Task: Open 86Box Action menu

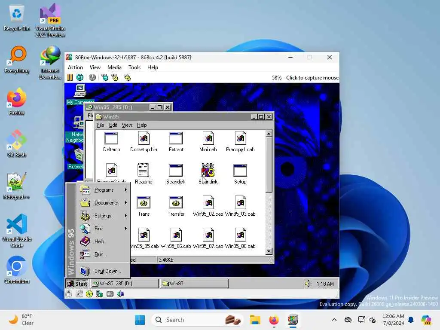Action: click(75, 67)
